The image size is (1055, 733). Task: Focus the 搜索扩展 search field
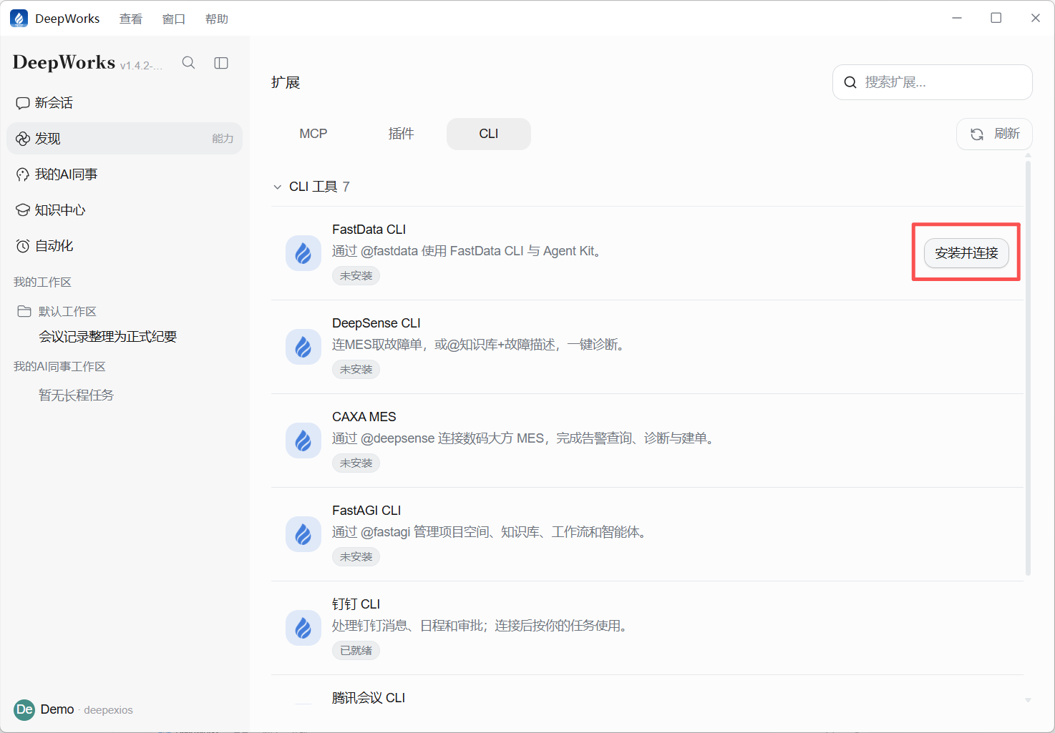[933, 82]
